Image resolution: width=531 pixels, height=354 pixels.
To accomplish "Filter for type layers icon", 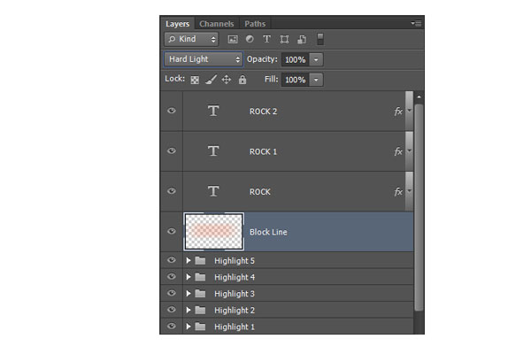I will [x=267, y=39].
